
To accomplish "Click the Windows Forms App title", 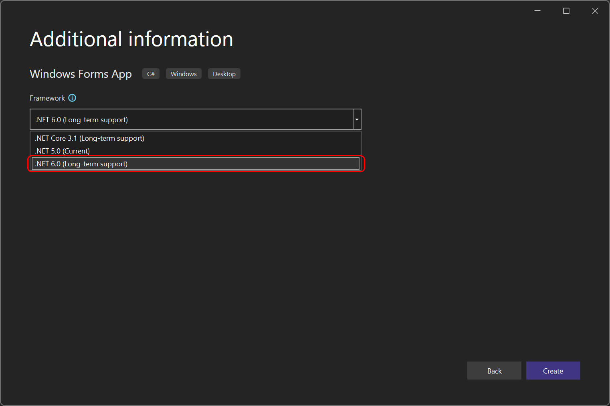I will [x=81, y=74].
